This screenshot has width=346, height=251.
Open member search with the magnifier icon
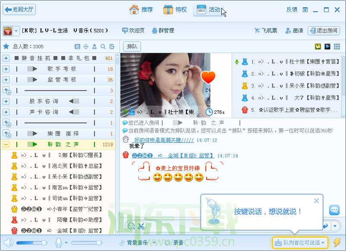point(103,46)
